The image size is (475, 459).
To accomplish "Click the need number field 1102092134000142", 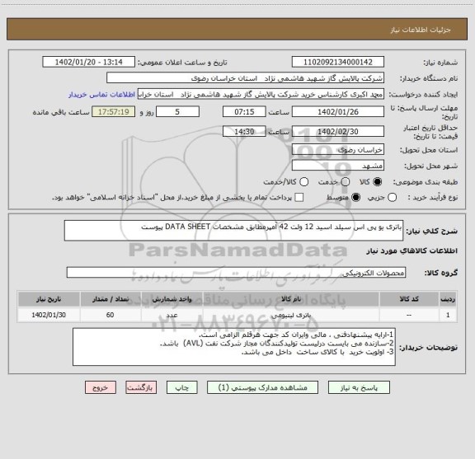I will click(338, 62).
